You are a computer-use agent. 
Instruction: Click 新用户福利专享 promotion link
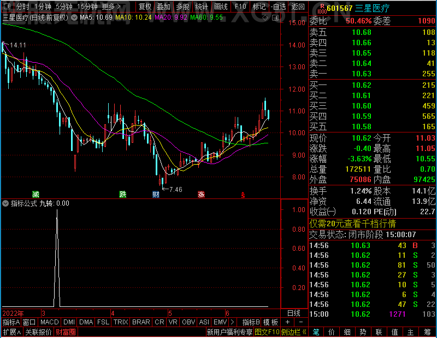point(229,332)
